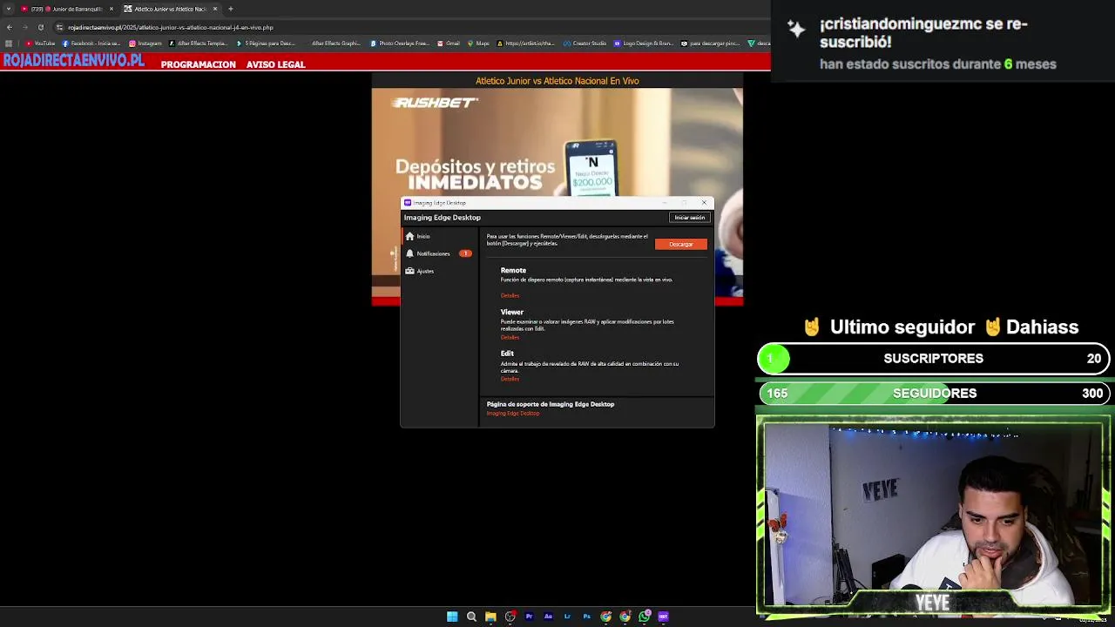Open the clock app icon with red badge on taskbar
Viewport: 1115px width, 627px height.
point(510,617)
